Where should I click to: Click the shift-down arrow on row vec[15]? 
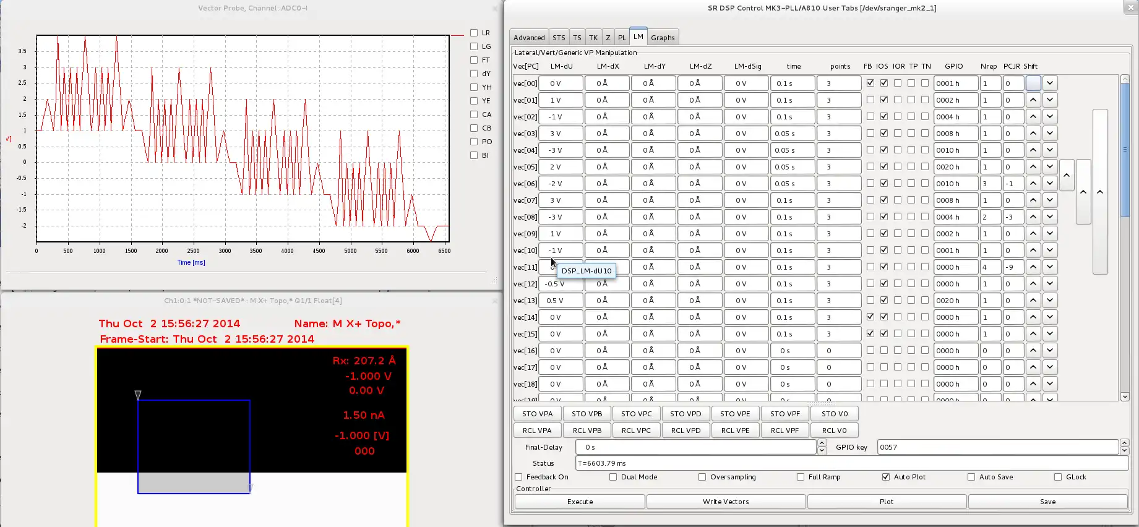1050,333
